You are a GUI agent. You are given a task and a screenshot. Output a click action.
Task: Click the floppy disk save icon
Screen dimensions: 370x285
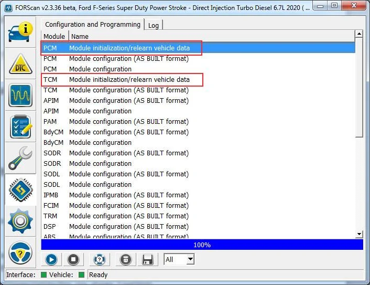coord(148,259)
